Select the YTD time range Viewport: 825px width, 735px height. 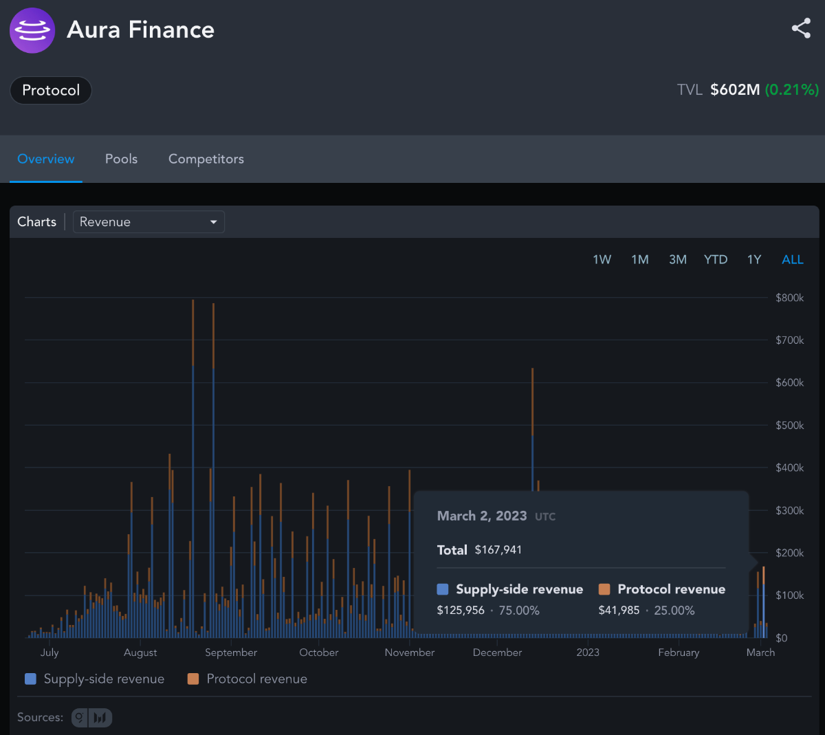716,259
